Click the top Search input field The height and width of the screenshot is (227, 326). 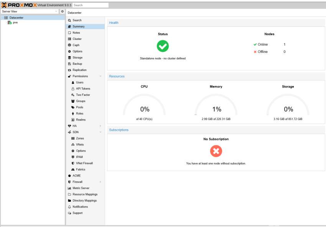91,5
